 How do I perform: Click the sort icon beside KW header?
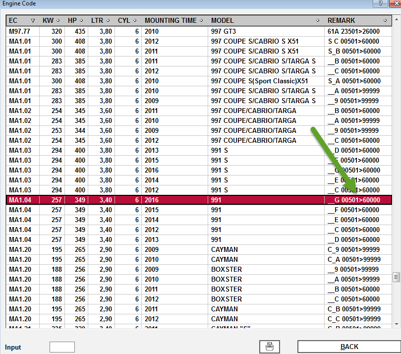pyautogui.click(x=58, y=21)
